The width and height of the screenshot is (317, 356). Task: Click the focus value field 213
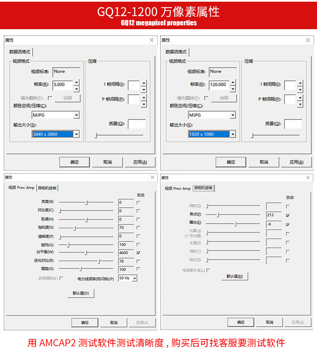(273, 215)
